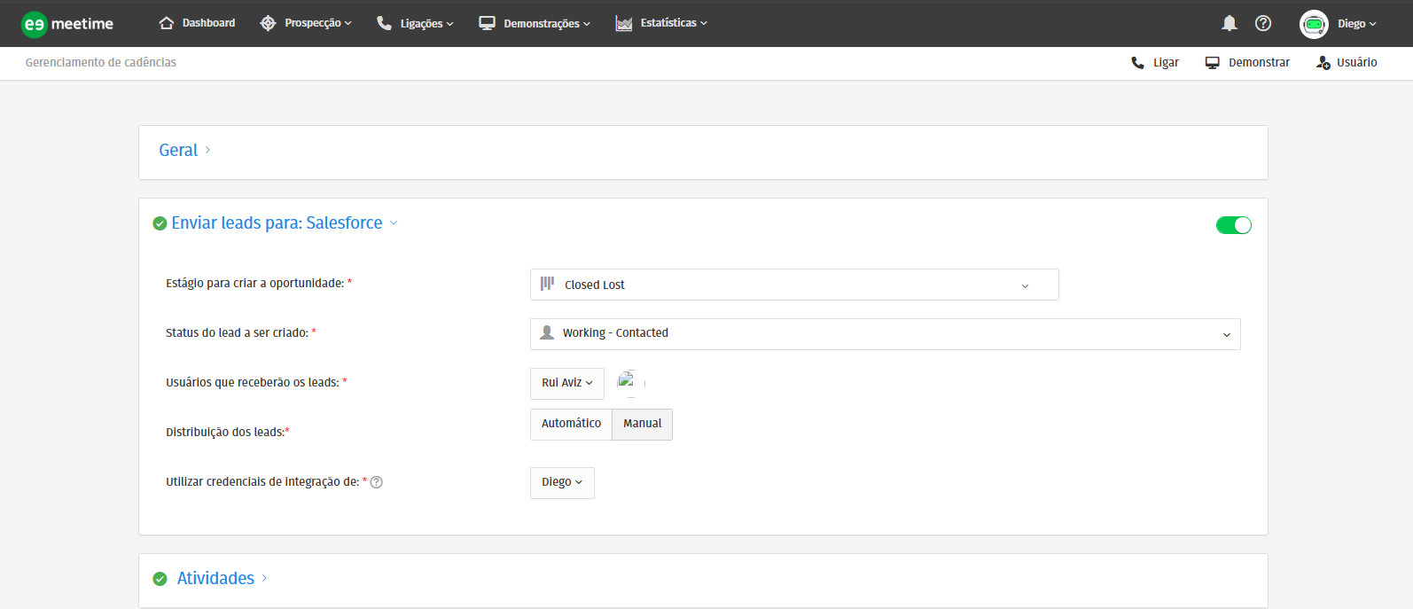Open the Working - Contacted status dropdown
Image resolution: width=1413 pixels, height=609 pixels.
(x=885, y=334)
